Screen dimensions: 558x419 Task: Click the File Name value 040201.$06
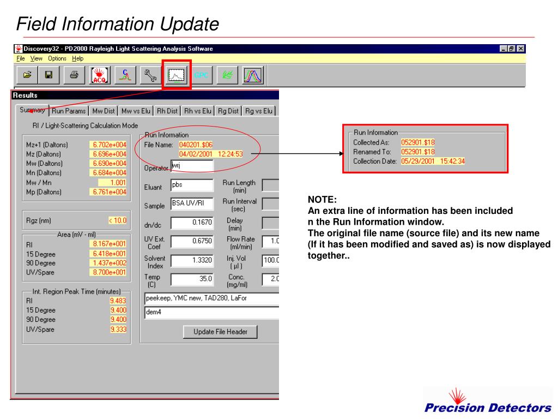click(196, 145)
